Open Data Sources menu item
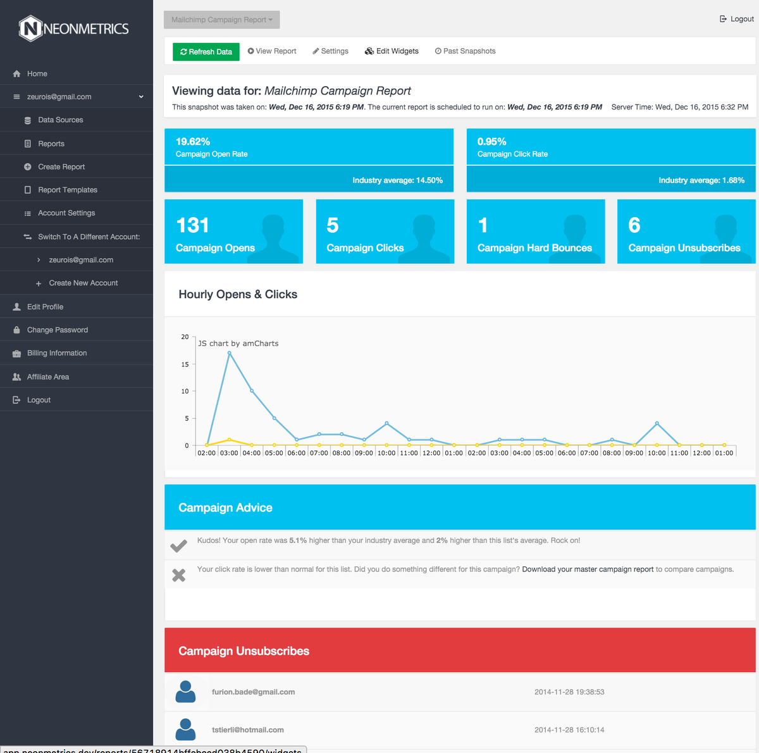This screenshot has width=759, height=753. tap(77, 120)
